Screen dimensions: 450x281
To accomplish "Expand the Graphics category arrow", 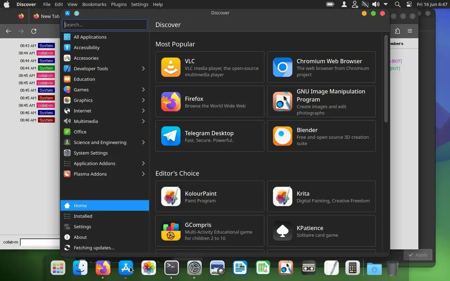I will 143,100.
